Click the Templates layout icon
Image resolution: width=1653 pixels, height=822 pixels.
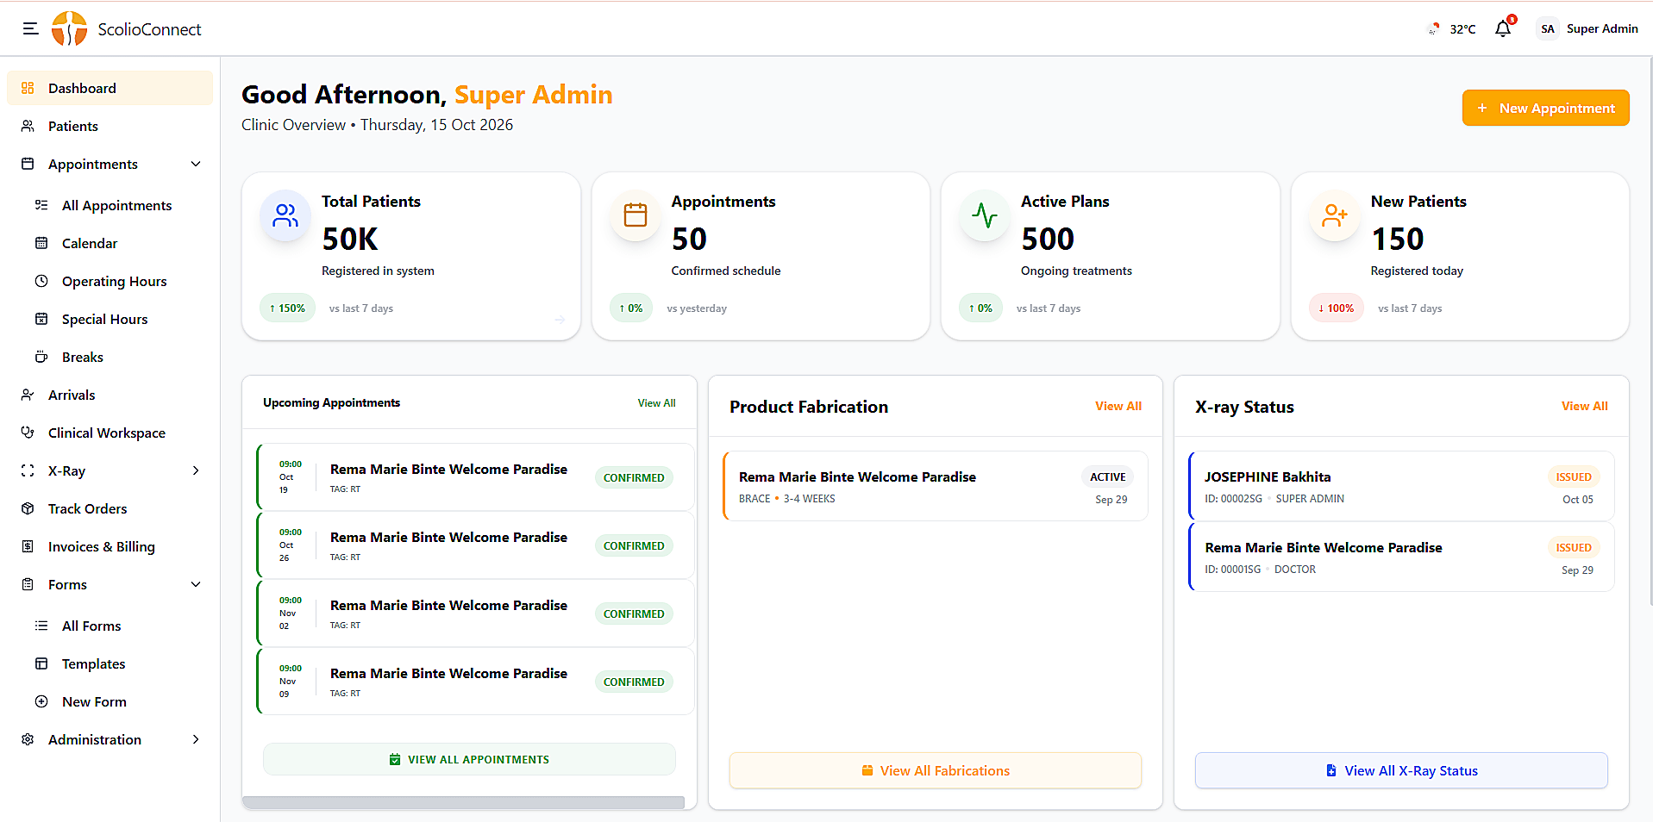coord(41,663)
